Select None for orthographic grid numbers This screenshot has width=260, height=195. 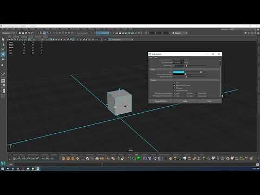[x=174, y=96]
